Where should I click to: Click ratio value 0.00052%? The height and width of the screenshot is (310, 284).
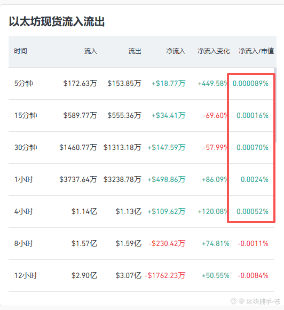point(253,211)
